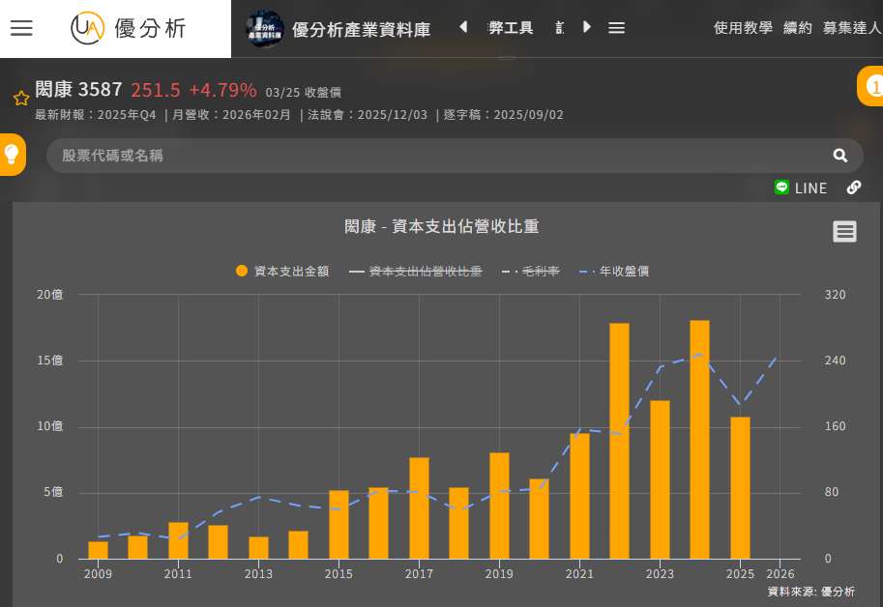Click the 優分析 logo
The height and width of the screenshot is (607, 883).
129,28
